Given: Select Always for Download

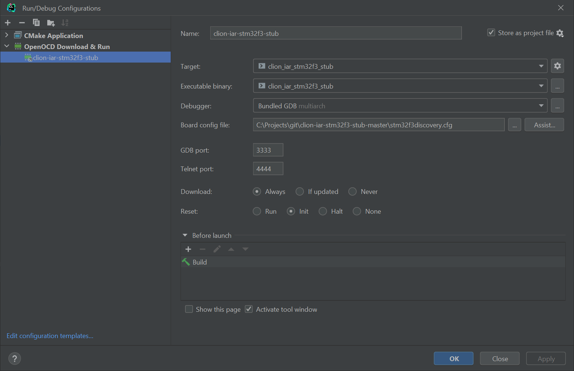Looking at the screenshot, I should [x=257, y=191].
